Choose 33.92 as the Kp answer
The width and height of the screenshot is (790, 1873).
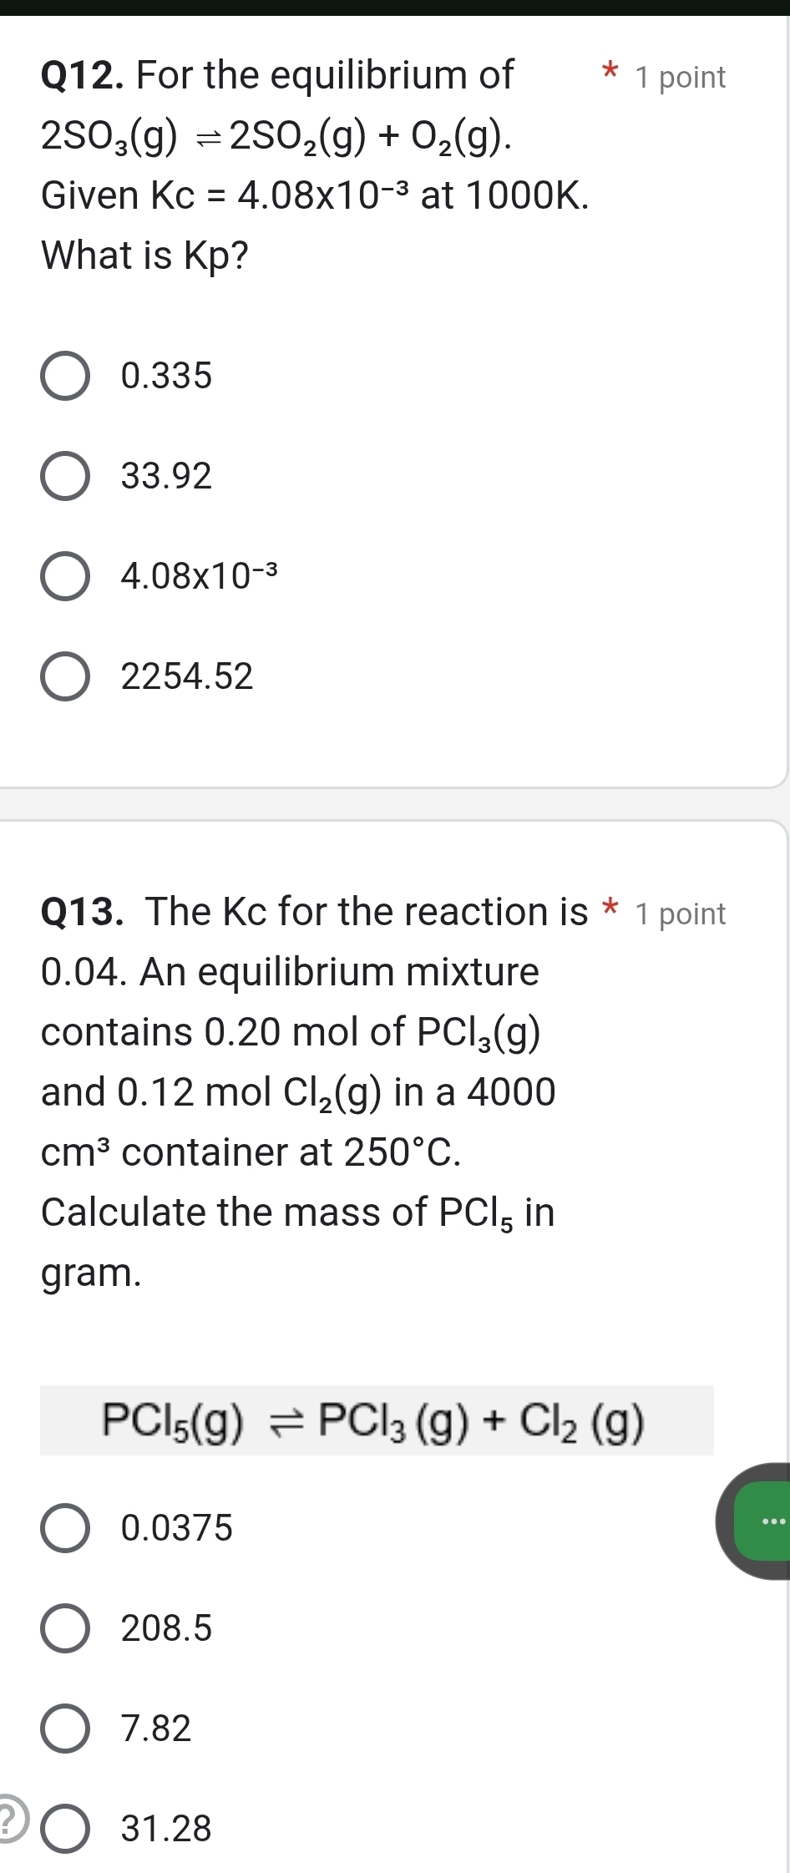tap(65, 477)
